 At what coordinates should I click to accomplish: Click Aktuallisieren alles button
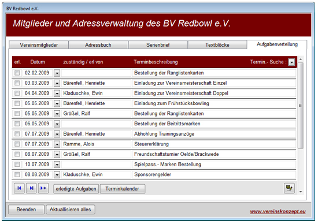point(71,210)
